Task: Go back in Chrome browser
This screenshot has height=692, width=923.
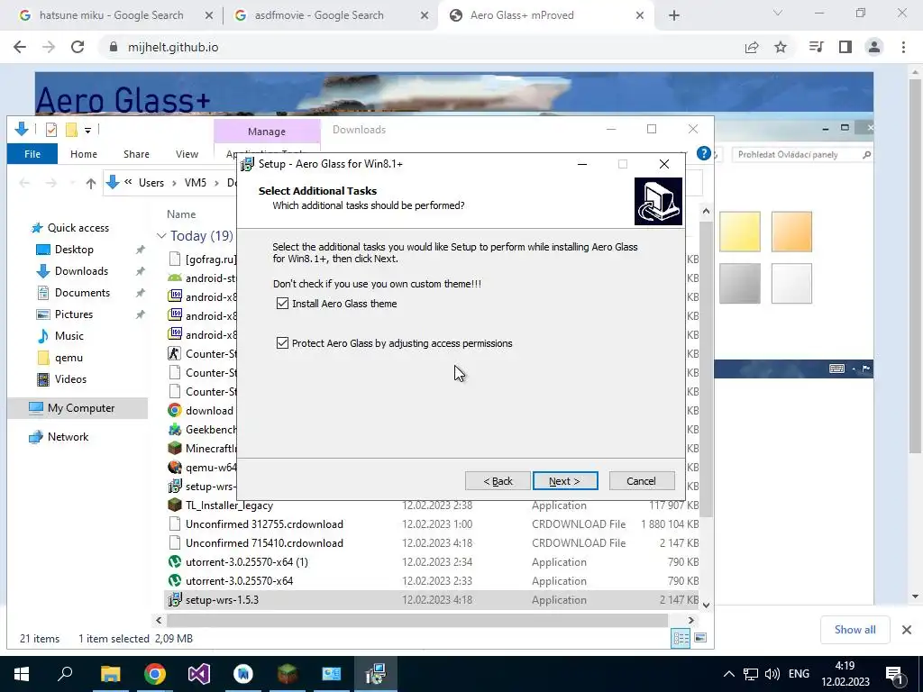Action: coord(20,47)
